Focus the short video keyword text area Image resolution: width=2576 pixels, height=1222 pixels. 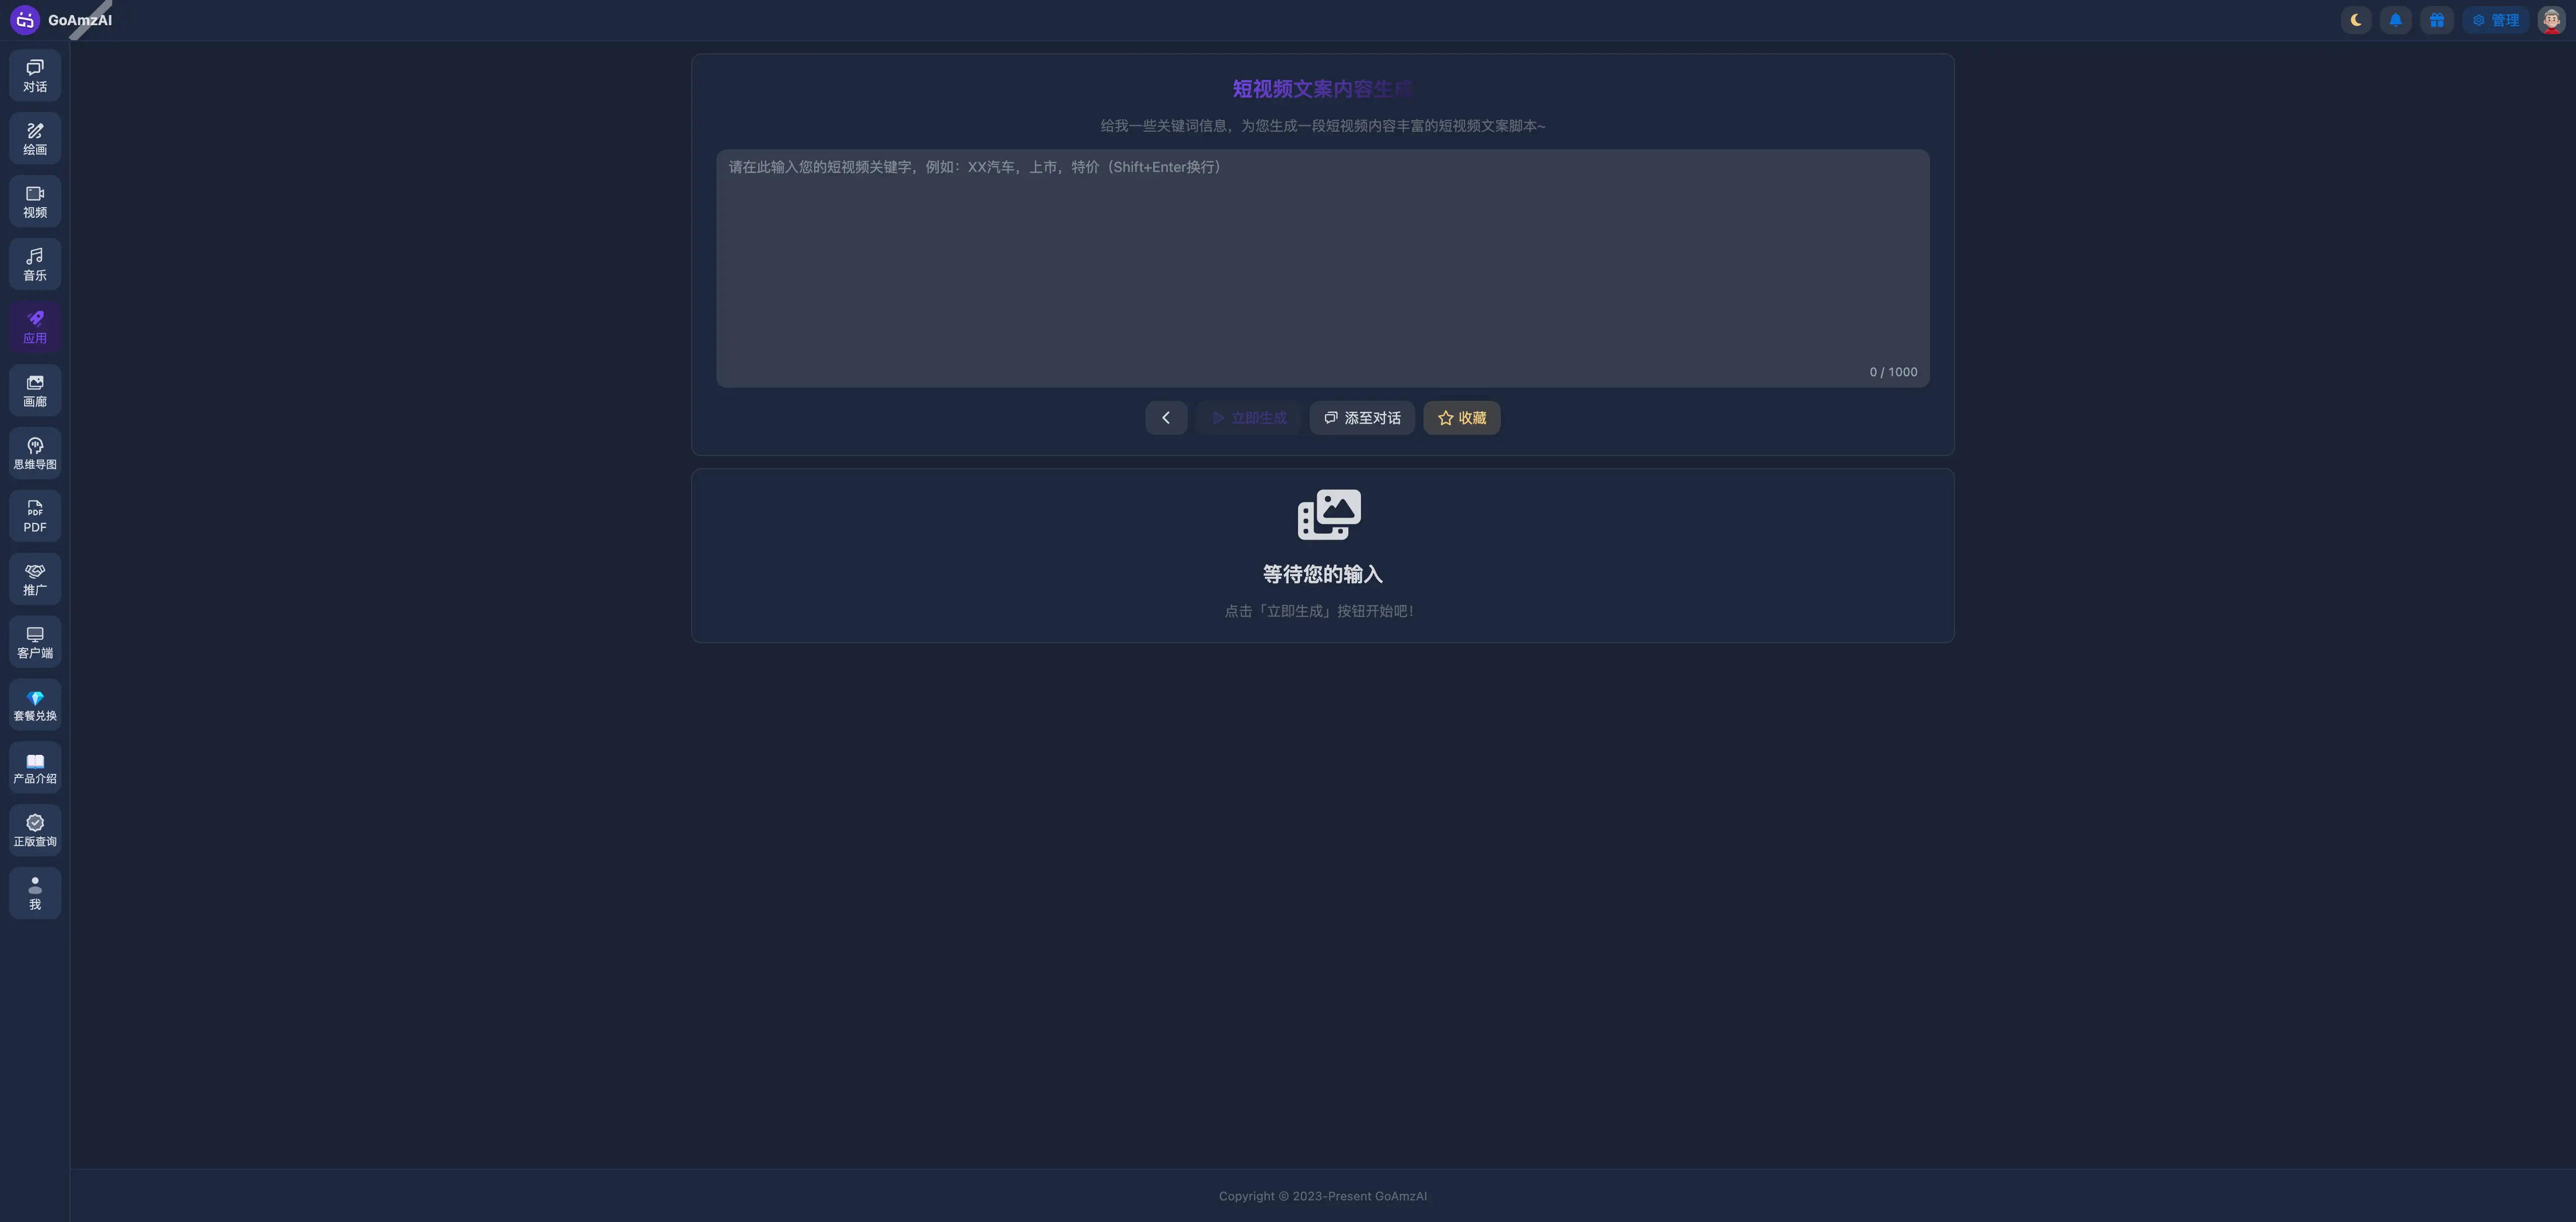(1322, 268)
